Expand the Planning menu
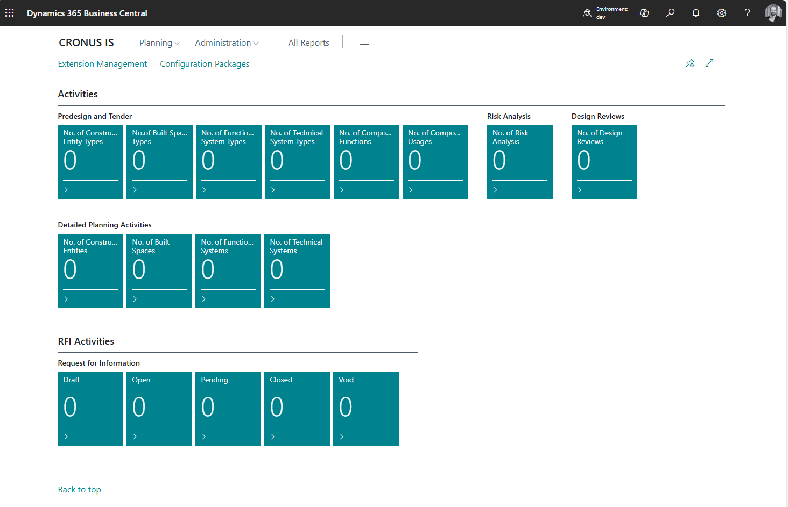The width and height of the screenshot is (788, 507). tap(159, 43)
